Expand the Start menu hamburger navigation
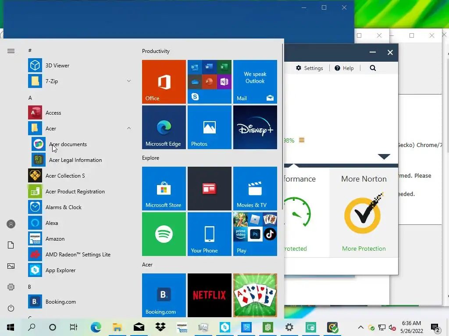449x336 pixels. click(x=11, y=51)
